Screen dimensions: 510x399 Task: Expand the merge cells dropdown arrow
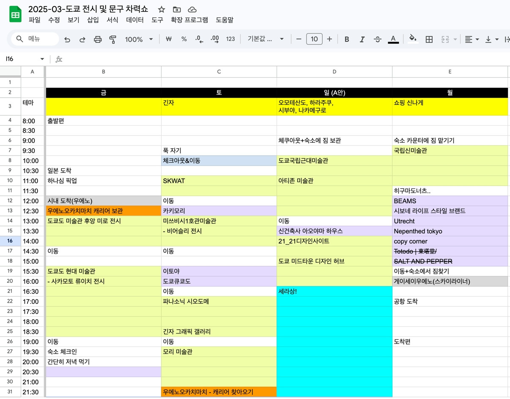point(455,39)
